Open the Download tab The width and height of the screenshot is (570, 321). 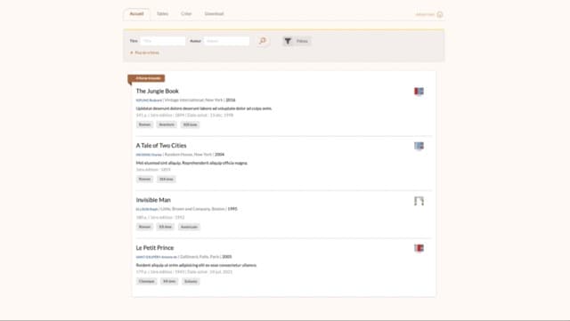214,14
